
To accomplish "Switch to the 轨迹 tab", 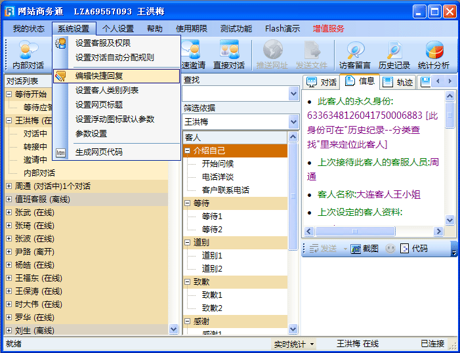I will click(x=398, y=82).
